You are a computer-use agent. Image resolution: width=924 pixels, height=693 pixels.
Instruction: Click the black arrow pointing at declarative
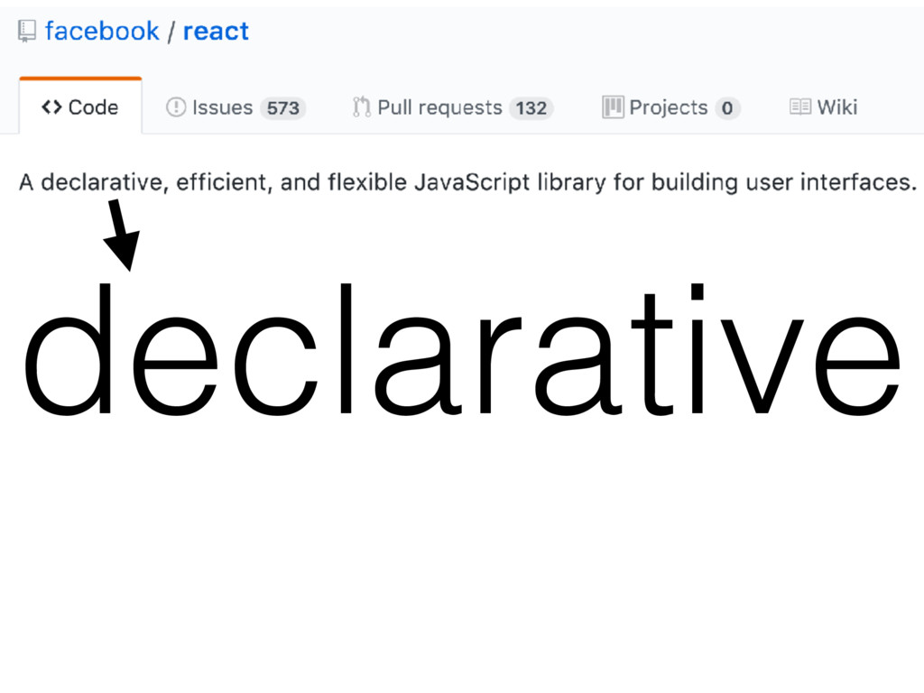click(122, 236)
